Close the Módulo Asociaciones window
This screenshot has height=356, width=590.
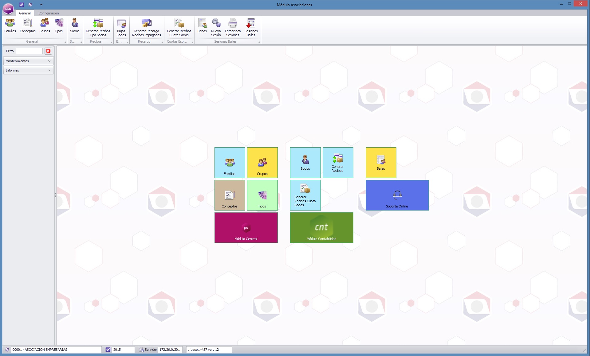pos(580,4)
